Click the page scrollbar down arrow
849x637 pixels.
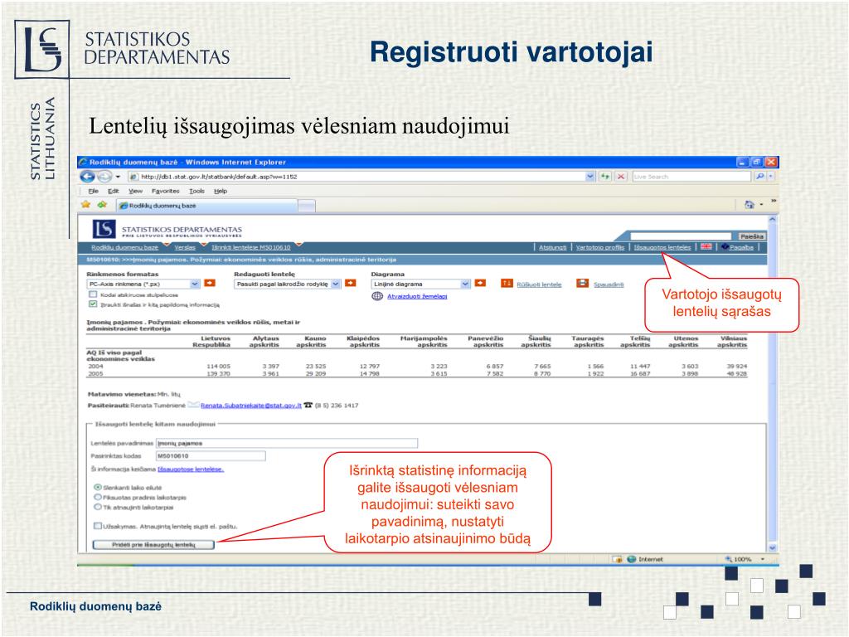click(x=772, y=547)
